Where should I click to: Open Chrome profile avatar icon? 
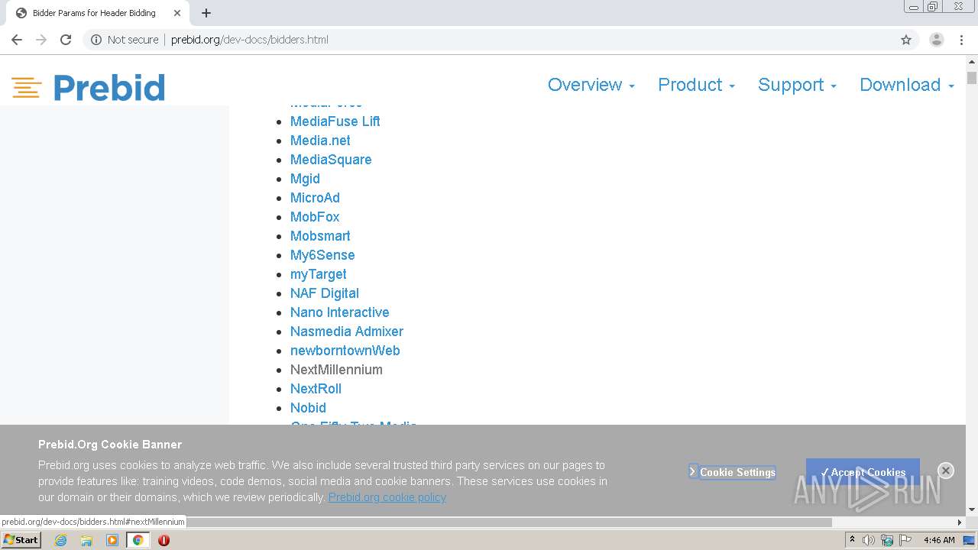[937, 40]
